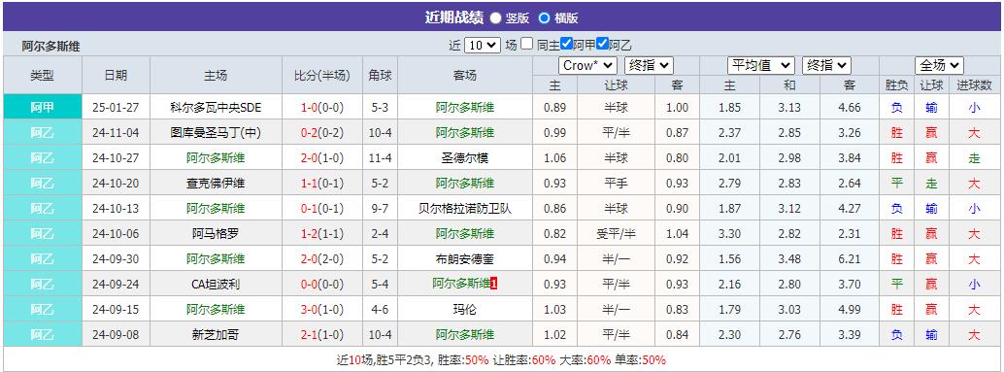
Task: Click the 阿甲 league tag on 25-01-27 row
Action: (43, 108)
